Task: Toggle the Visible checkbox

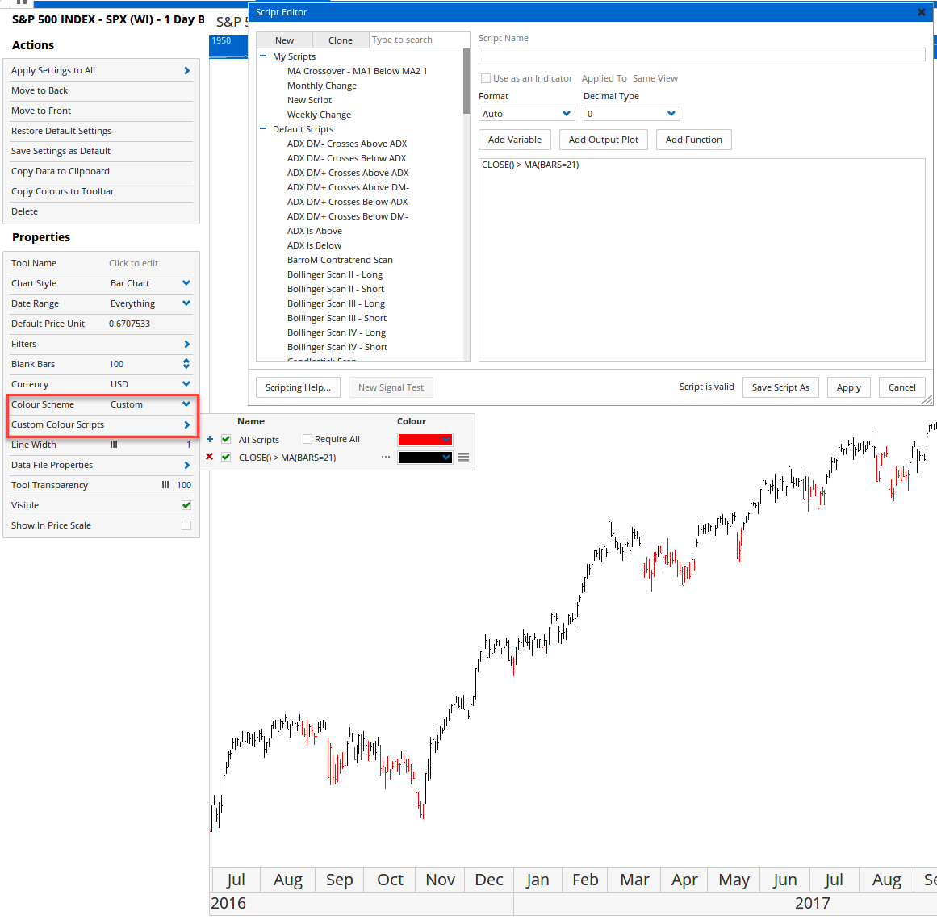Action: 186,505
